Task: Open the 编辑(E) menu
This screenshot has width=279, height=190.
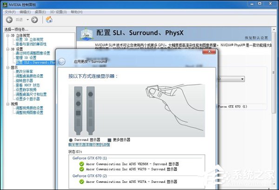Action: coord(25,12)
